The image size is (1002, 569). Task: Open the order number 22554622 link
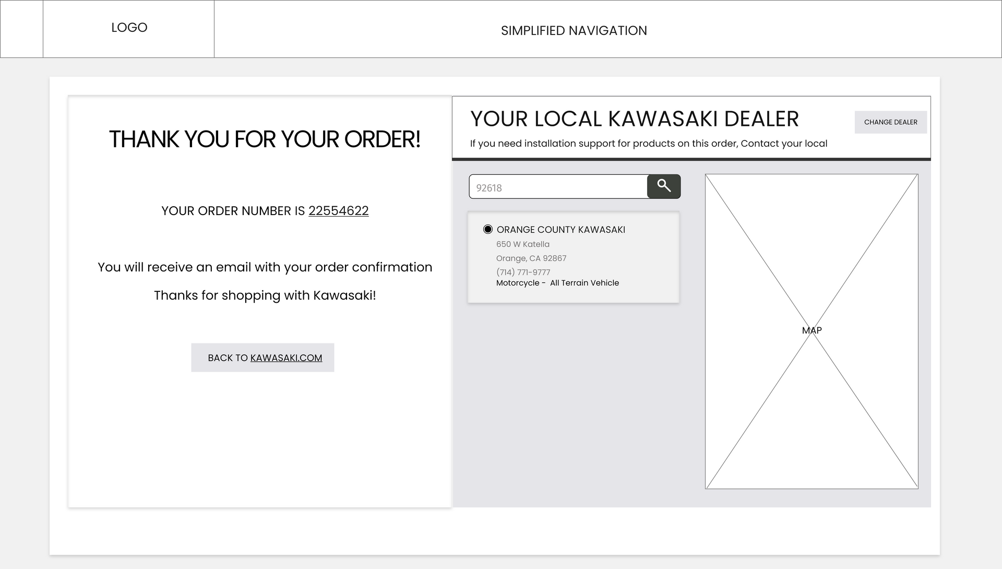(338, 211)
